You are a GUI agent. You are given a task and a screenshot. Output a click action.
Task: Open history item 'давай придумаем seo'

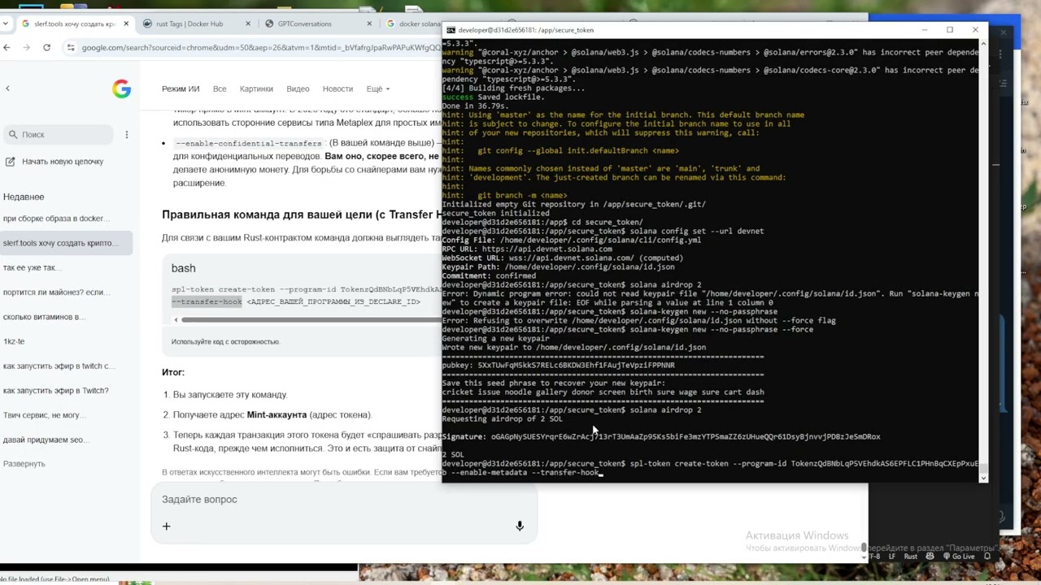[x=44, y=440]
